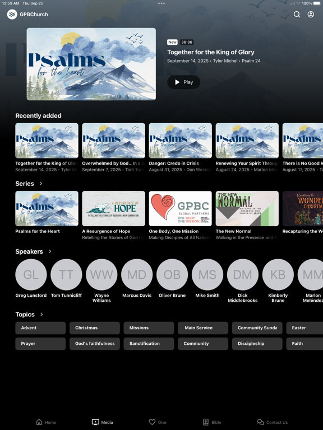Image resolution: width=323 pixels, height=430 pixels.
Task: Open One Body, One Mission series
Action: 180,208
